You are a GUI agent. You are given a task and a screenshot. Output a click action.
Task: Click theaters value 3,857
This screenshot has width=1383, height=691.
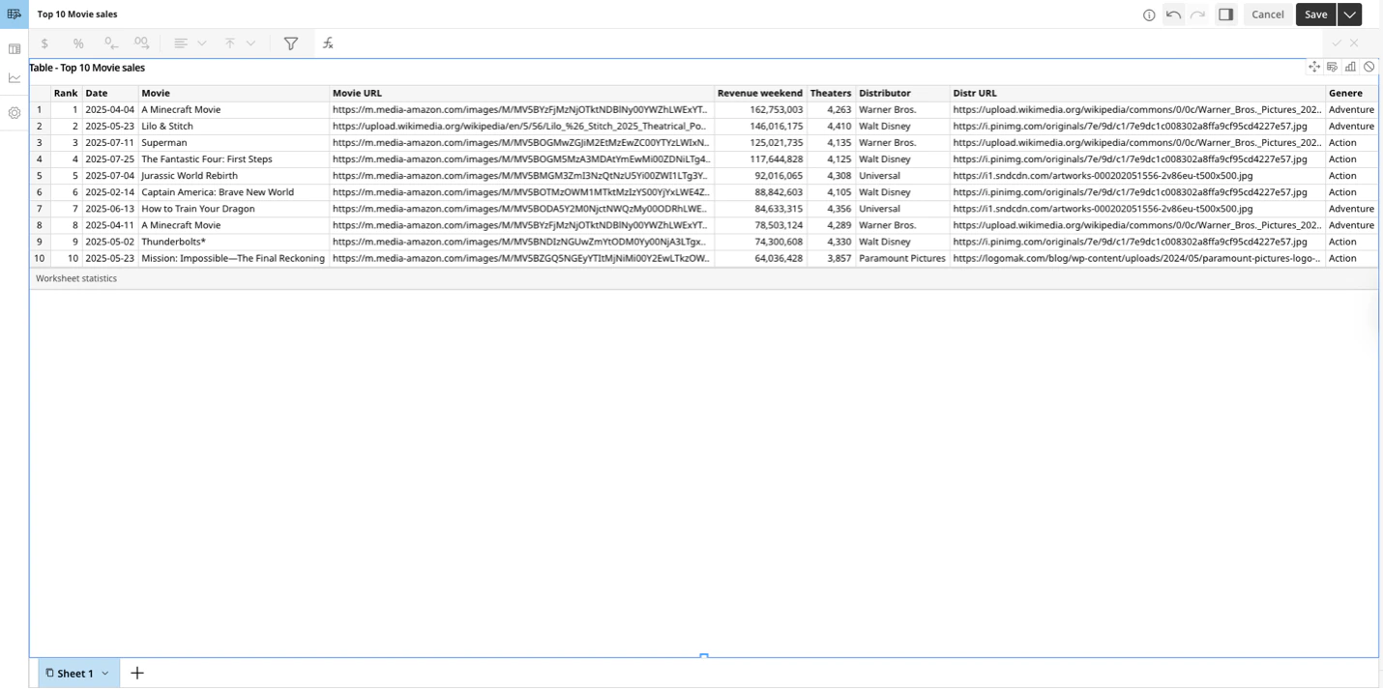tap(831, 258)
